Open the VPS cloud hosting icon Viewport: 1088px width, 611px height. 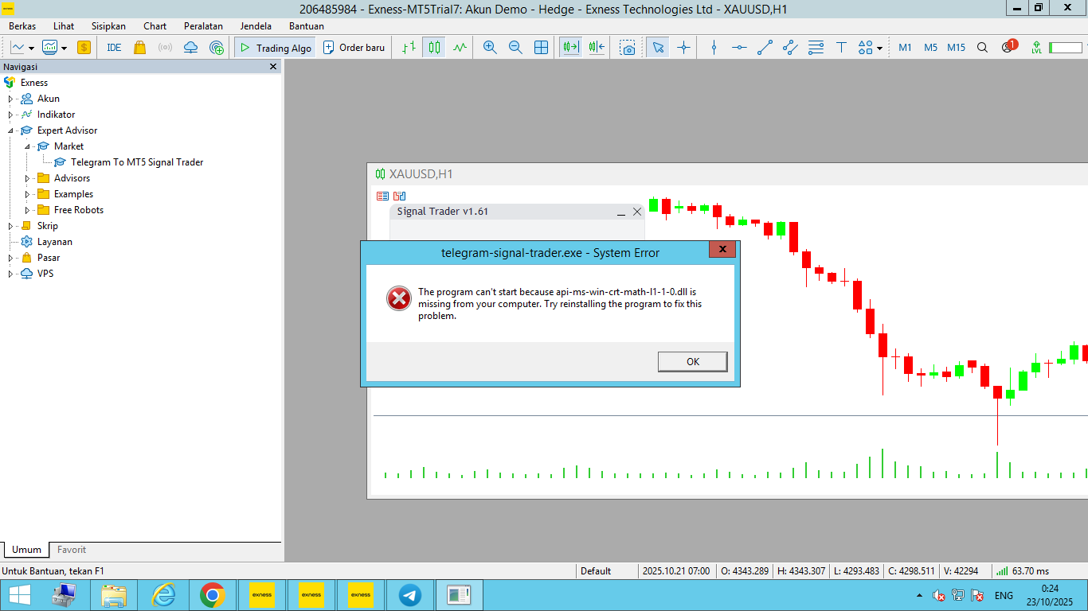pos(190,48)
